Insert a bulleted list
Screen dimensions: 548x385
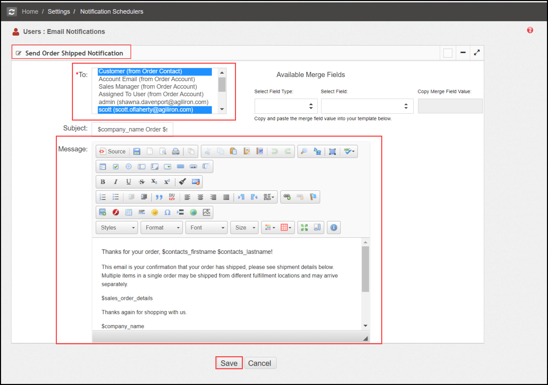[x=116, y=197]
